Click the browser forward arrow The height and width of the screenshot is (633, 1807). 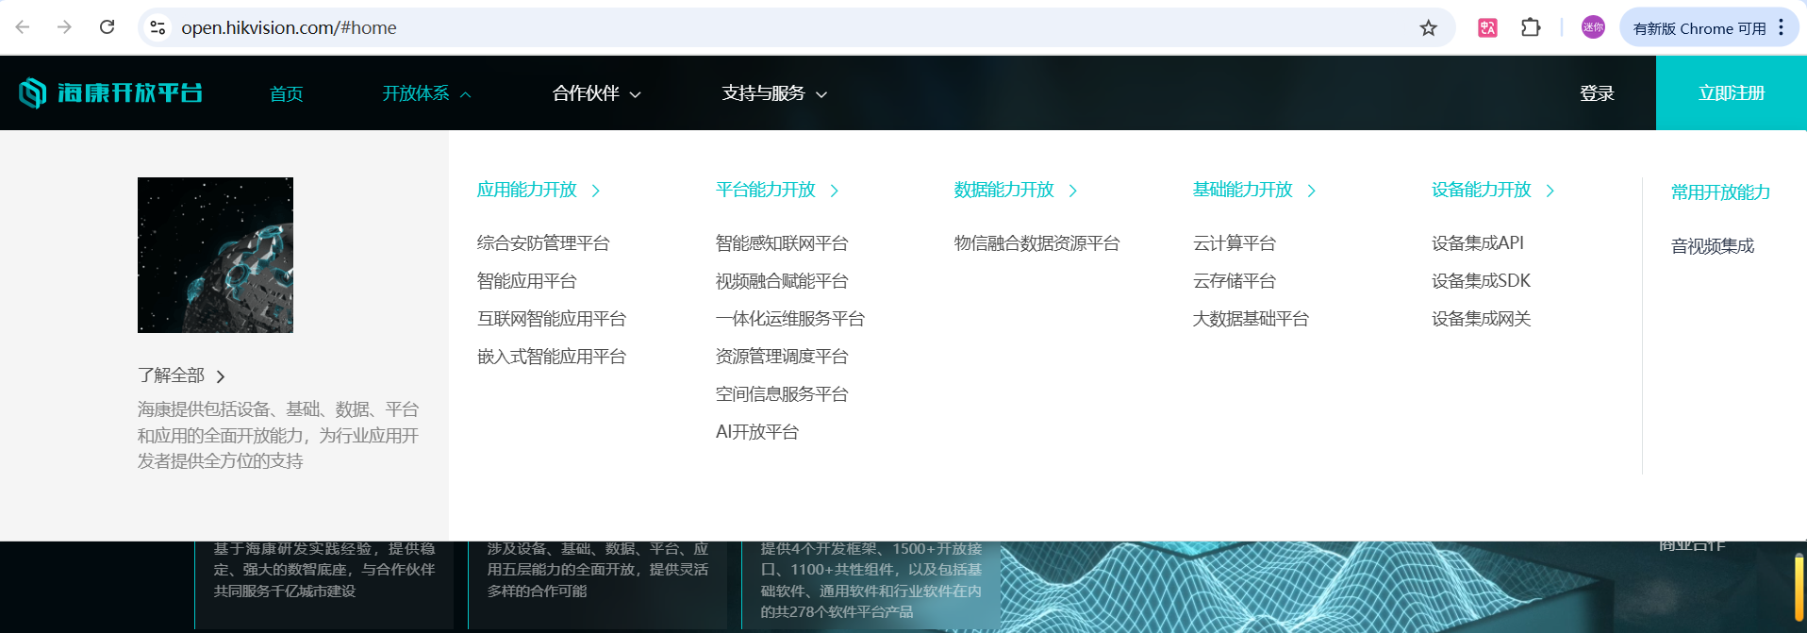(64, 27)
